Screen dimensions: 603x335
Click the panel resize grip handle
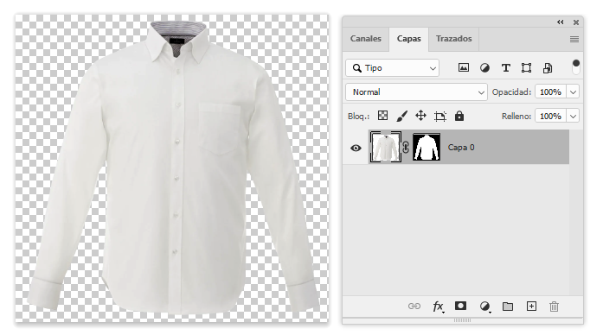tap(462, 320)
